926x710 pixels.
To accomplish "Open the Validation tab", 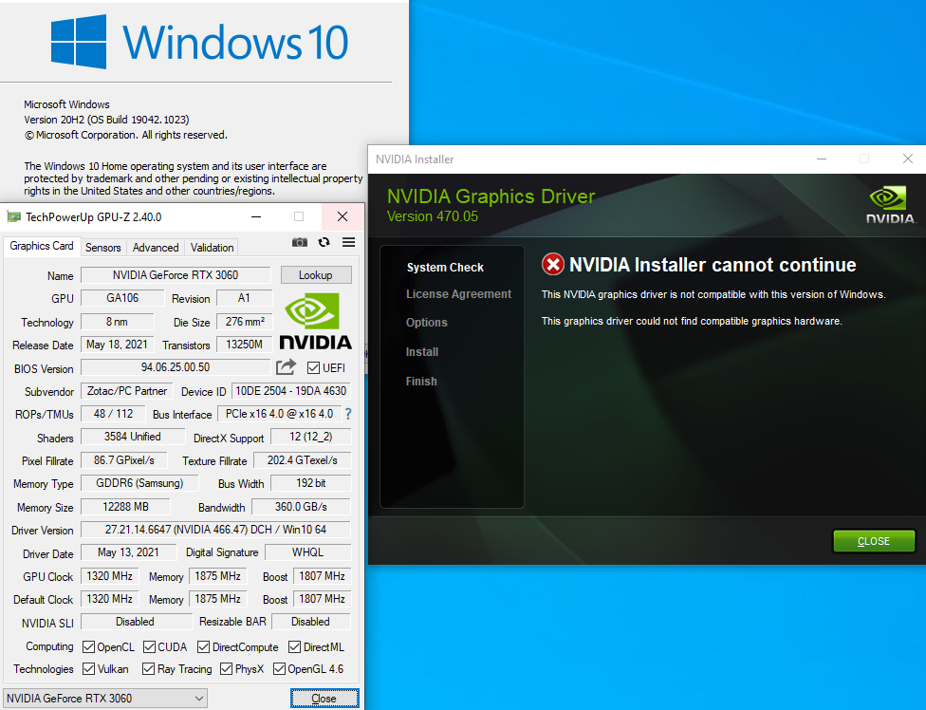I will pos(212,248).
